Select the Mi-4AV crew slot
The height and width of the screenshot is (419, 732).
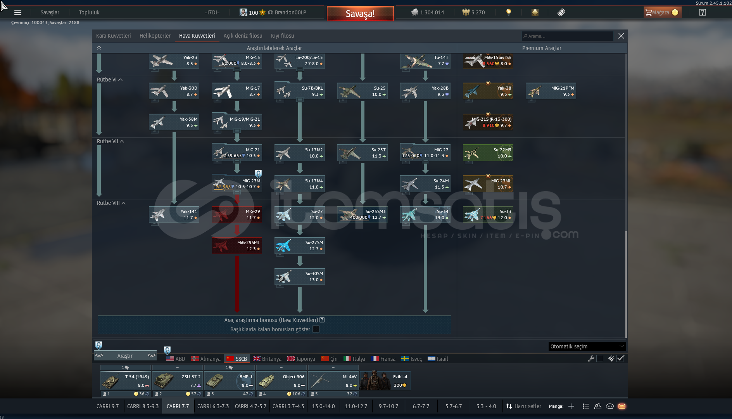coord(333,381)
